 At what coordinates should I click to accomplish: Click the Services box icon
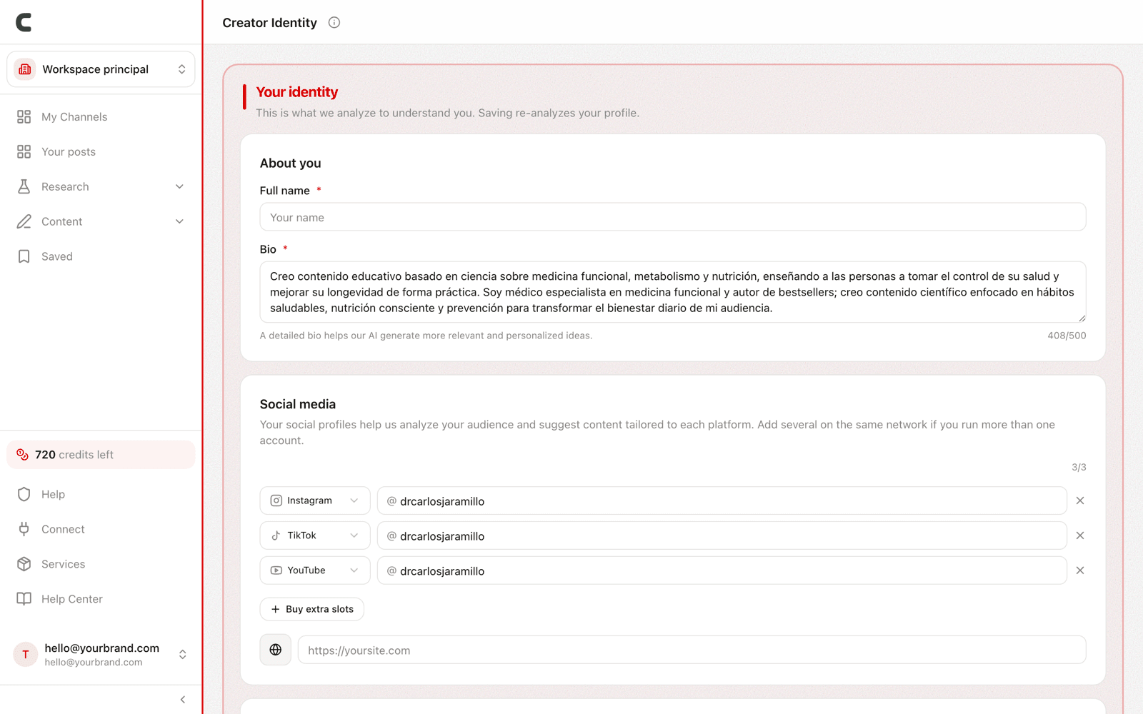point(24,564)
